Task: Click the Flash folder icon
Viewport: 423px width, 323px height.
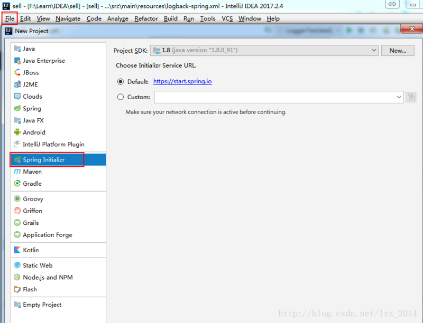Action: tap(17, 289)
